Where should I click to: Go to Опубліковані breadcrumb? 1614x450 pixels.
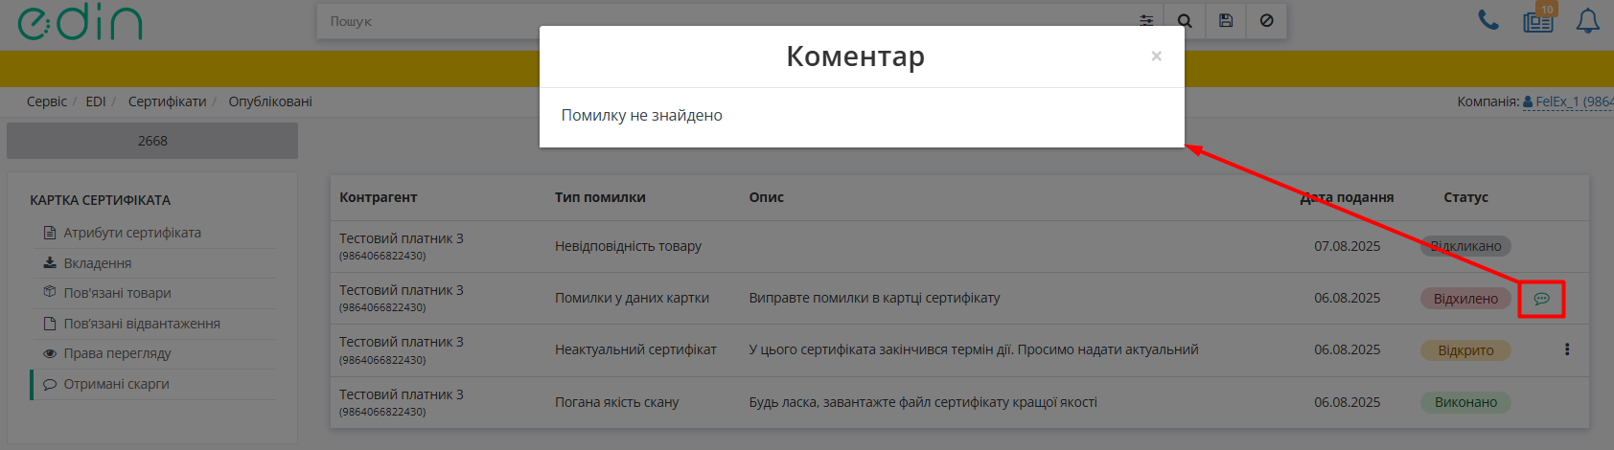point(270,101)
